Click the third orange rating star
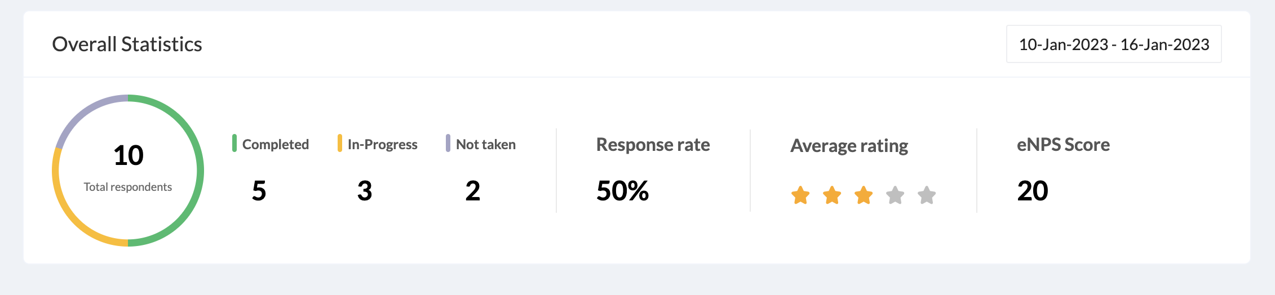Viewport: 1275px width, 295px height. [x=864, y=195]
